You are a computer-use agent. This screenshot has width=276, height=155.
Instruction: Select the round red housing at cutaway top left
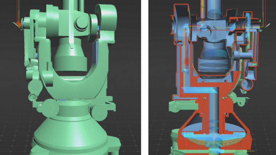point(179,22)
